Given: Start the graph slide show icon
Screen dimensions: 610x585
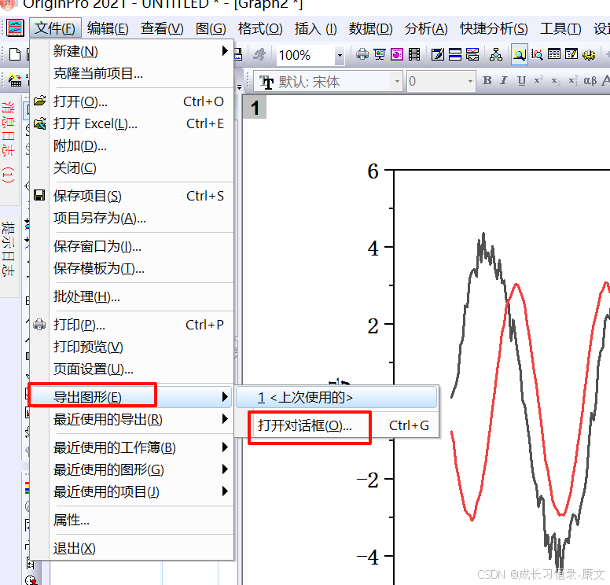Looking at the screenshot, I should click(380, 54).
